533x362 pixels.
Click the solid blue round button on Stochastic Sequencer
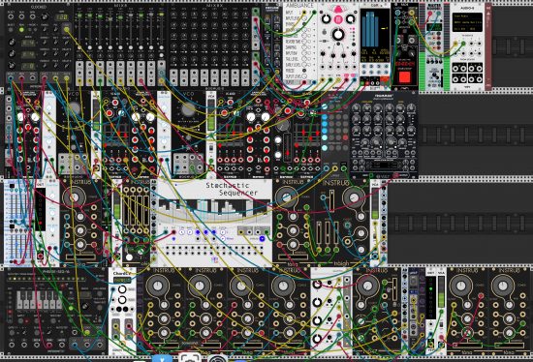pos(262,239)
